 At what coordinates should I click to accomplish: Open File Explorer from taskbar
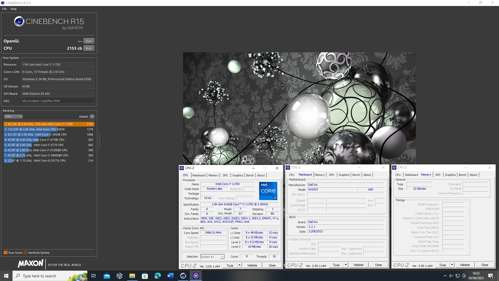pos(132,276)
